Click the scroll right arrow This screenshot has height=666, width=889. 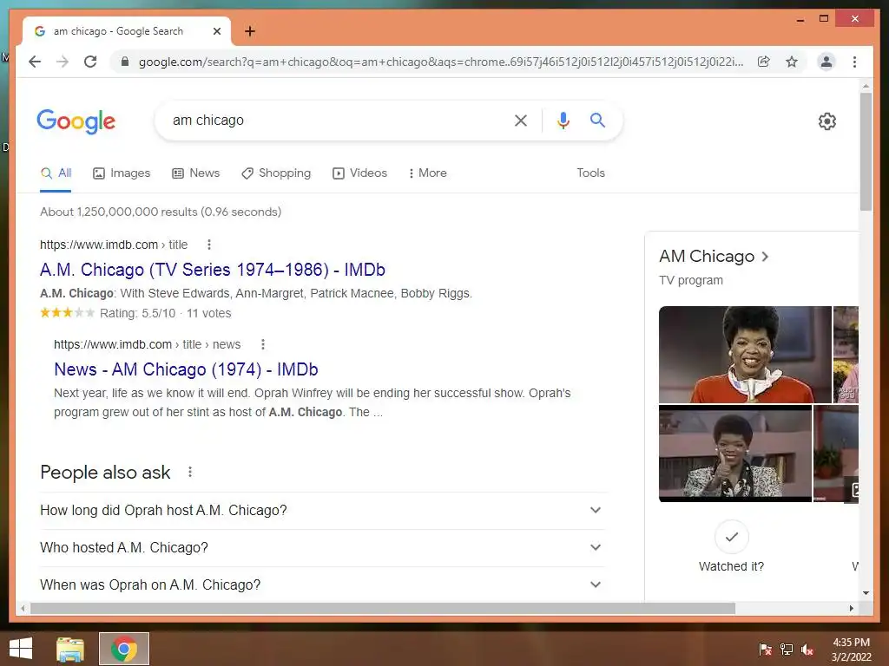[851, 608]
